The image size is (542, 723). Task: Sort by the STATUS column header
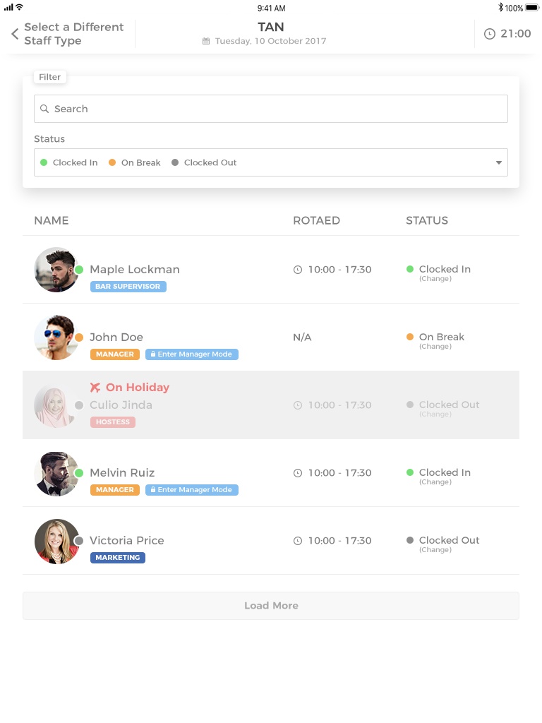[426, 220]
